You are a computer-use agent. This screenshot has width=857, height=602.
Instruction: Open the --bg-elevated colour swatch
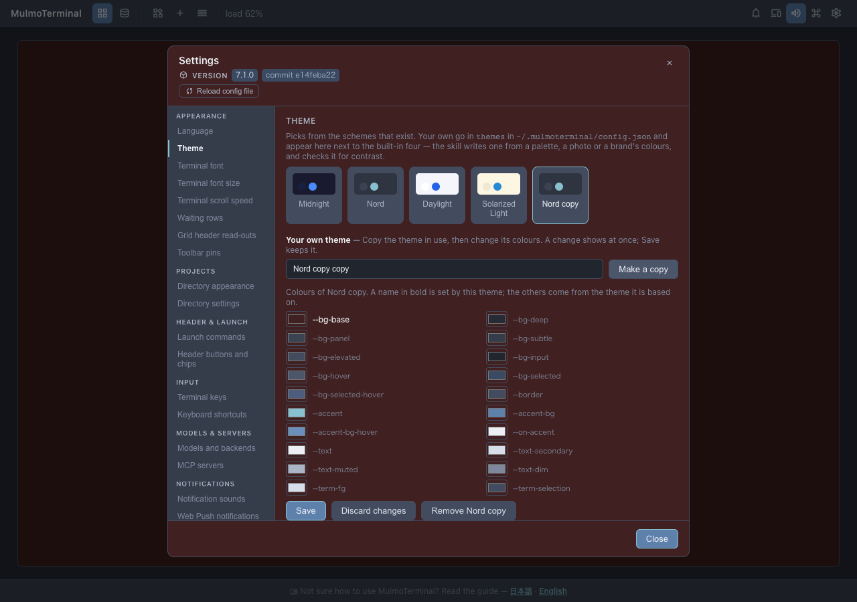(x=297, y=357)
